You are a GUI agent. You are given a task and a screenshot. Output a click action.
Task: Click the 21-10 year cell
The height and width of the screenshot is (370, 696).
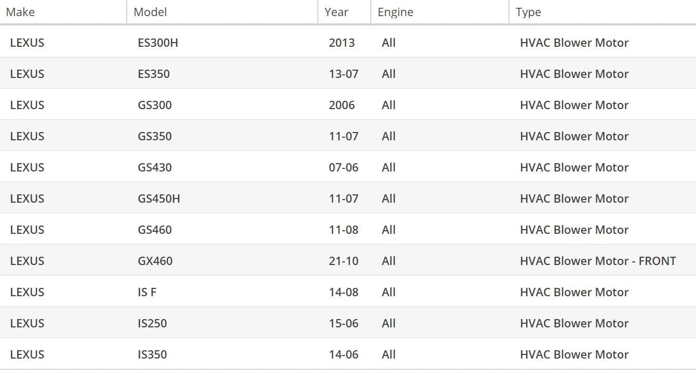(x=343, y=261)
